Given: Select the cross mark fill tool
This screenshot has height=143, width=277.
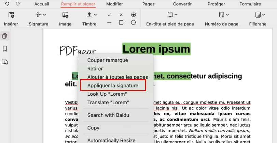Looking at the screenshot, I should [121, 15].
